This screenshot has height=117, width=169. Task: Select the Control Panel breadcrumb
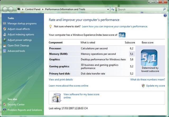point(33,9)
